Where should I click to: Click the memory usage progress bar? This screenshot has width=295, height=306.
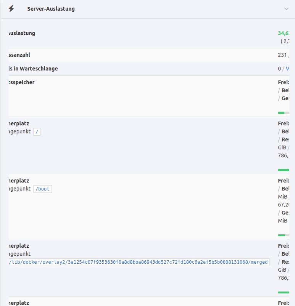point(284,113)
